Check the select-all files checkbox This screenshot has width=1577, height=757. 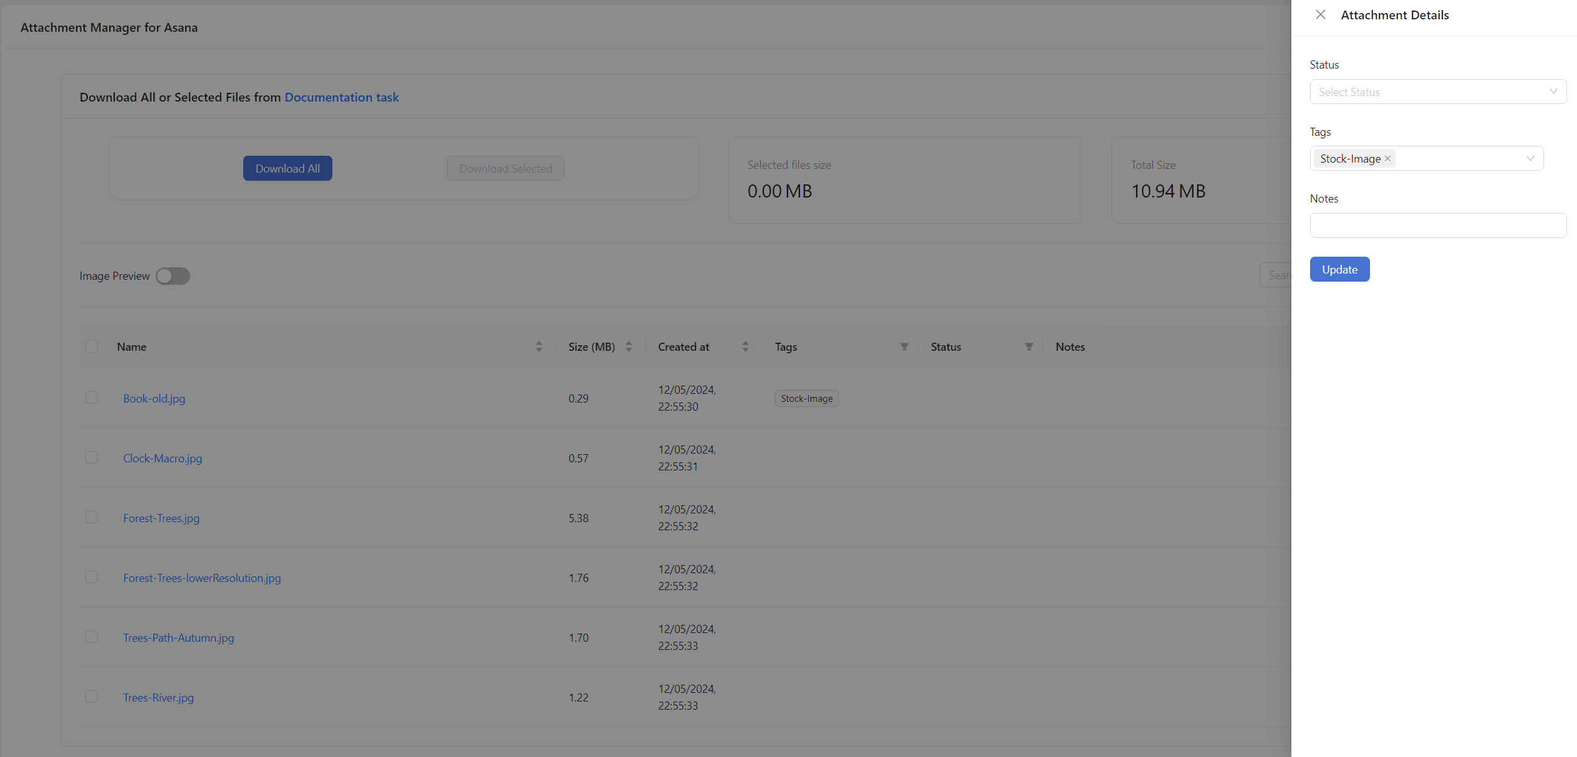pos(92,346)
